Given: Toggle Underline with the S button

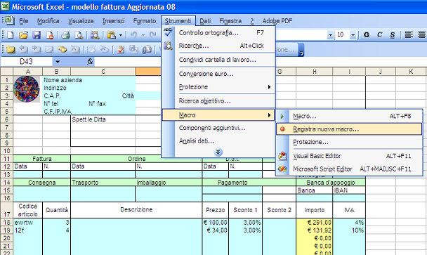Looking at the screenshot, I should tap(393, 35).
